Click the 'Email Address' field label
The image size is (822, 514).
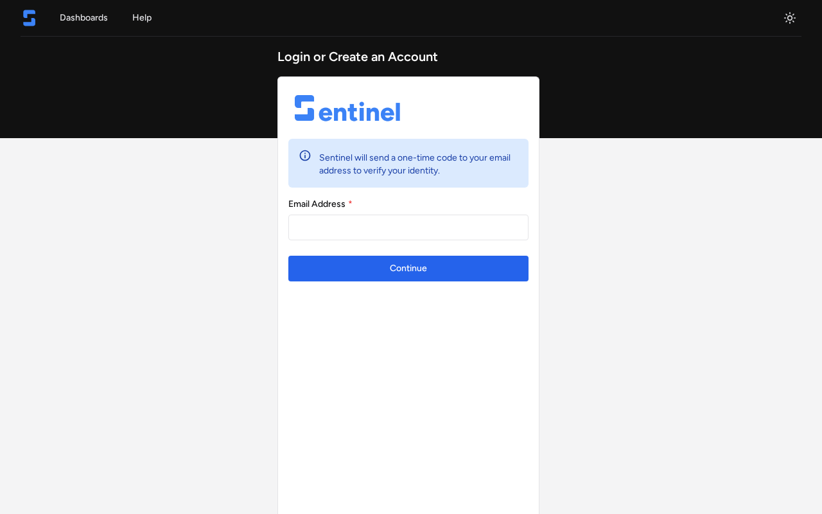317,204
